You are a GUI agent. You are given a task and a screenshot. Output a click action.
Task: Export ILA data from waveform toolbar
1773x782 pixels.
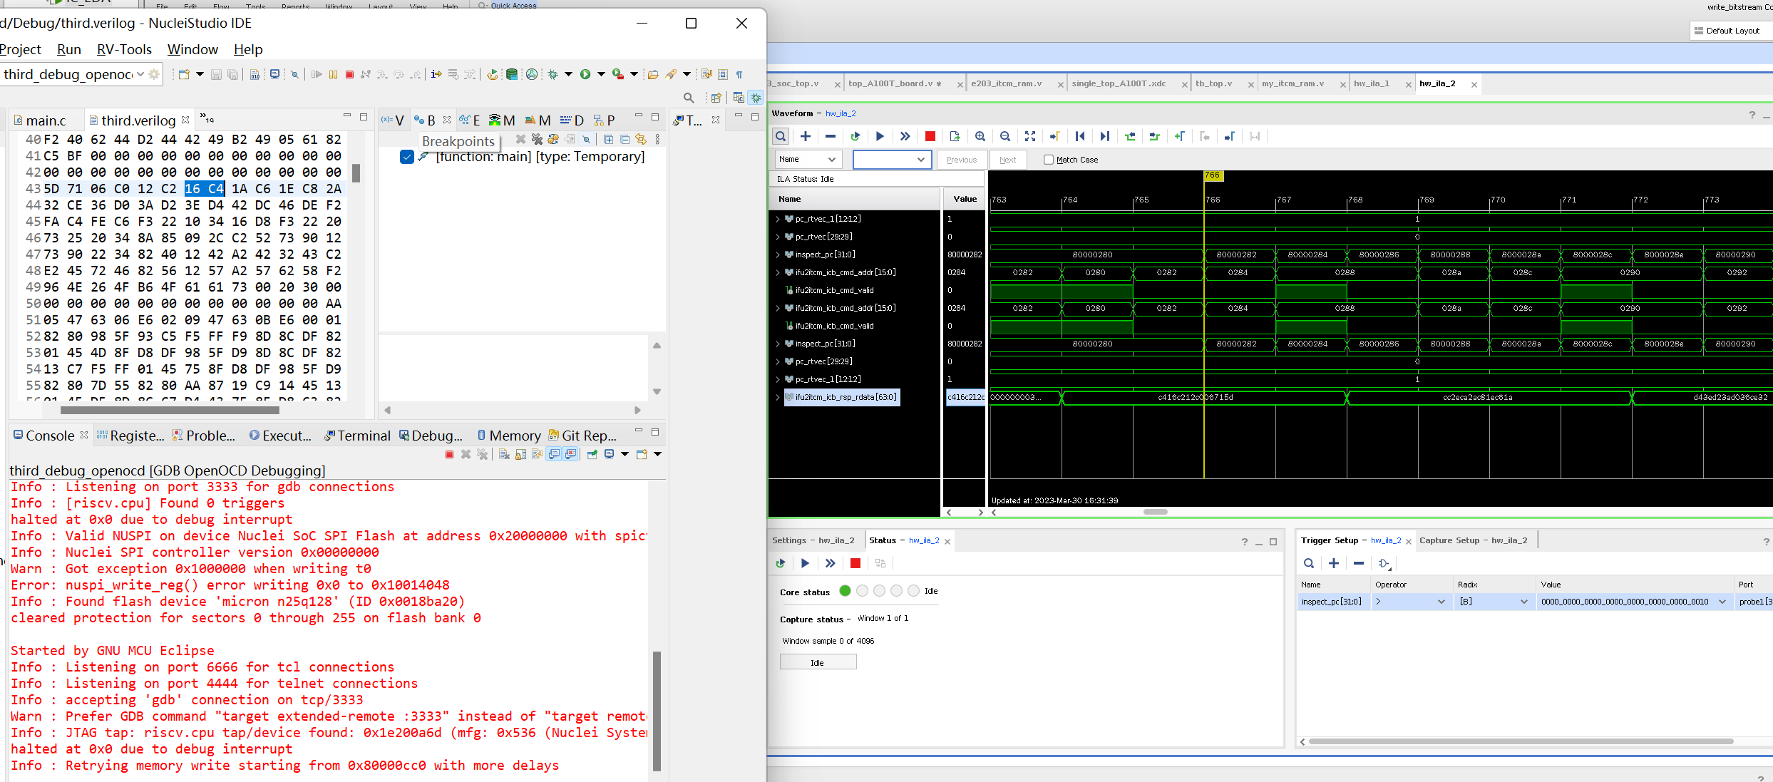955,136
